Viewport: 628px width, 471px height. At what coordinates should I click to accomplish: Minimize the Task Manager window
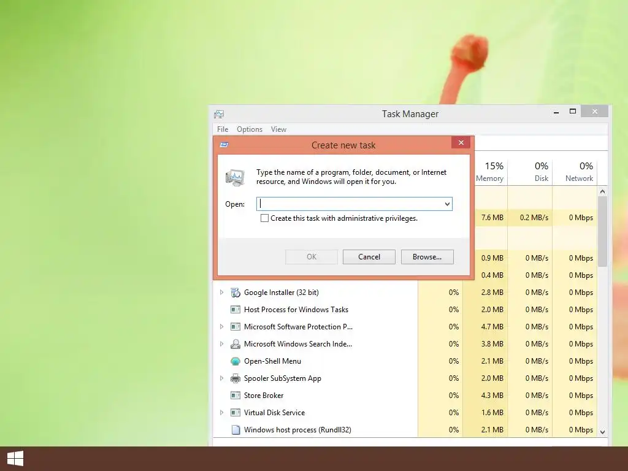[x=556, y=112]
